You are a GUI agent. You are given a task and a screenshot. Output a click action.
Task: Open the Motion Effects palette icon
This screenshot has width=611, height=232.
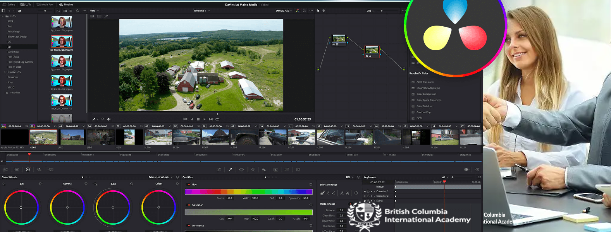(51, 169)
